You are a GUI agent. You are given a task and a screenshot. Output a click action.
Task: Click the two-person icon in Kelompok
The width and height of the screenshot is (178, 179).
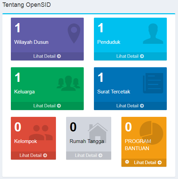tap(41, 132)
